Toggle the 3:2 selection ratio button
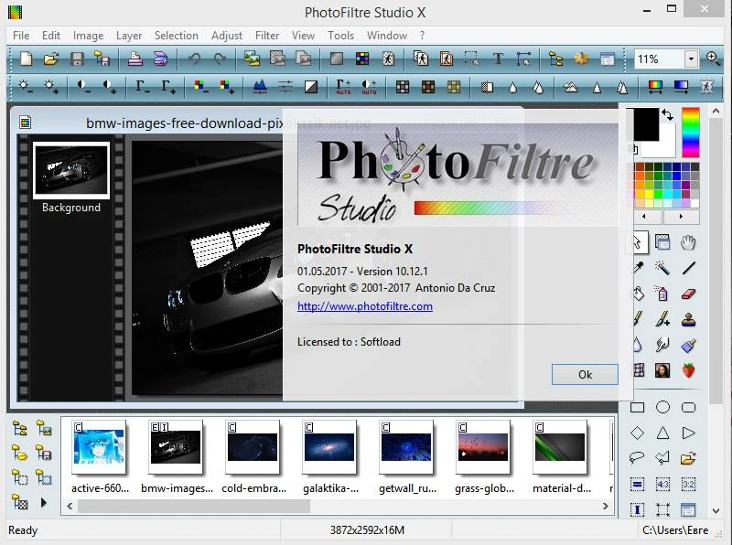The width and height of the screenshot is (732, 545). pos(688,484)
